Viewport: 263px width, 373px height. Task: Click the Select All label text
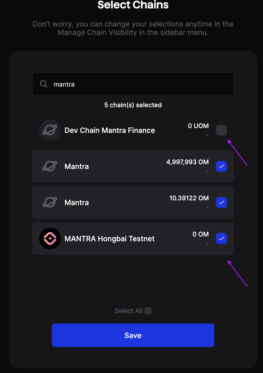[128, 311]
